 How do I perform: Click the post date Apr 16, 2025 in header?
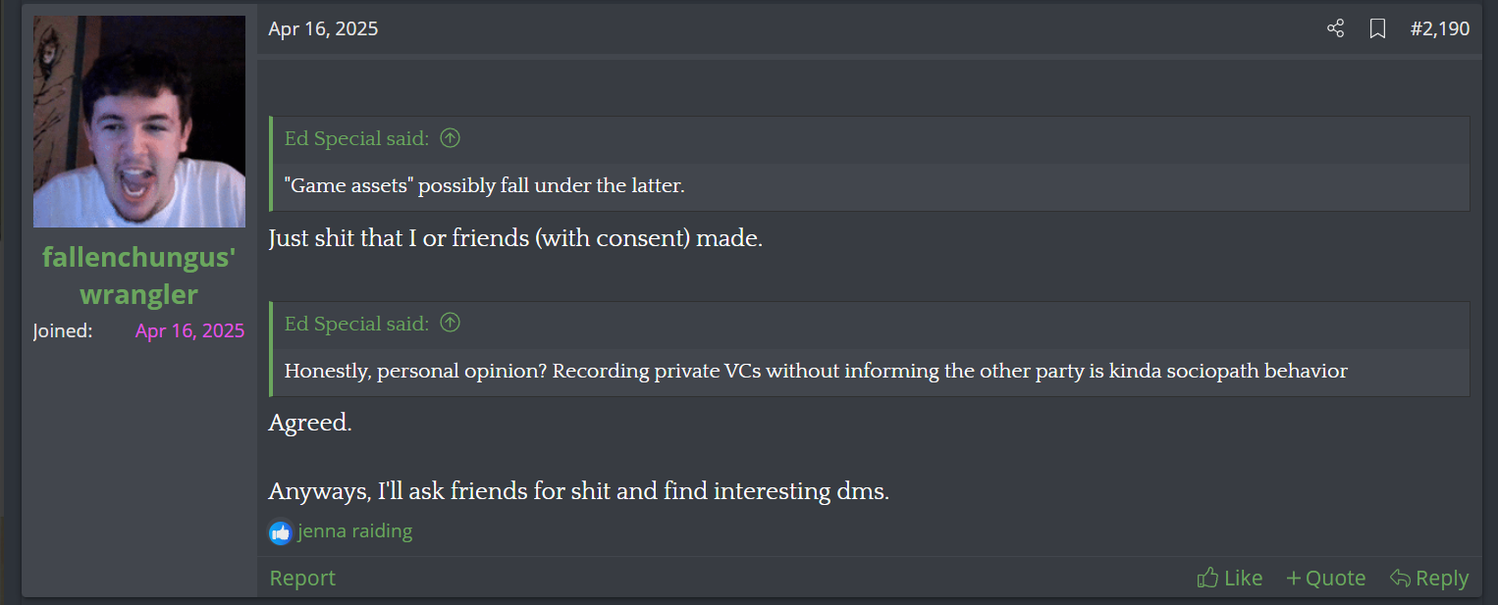323,29
